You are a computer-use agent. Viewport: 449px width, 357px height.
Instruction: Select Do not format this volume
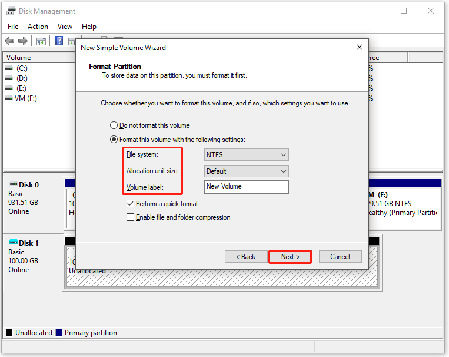click(114, 125)
